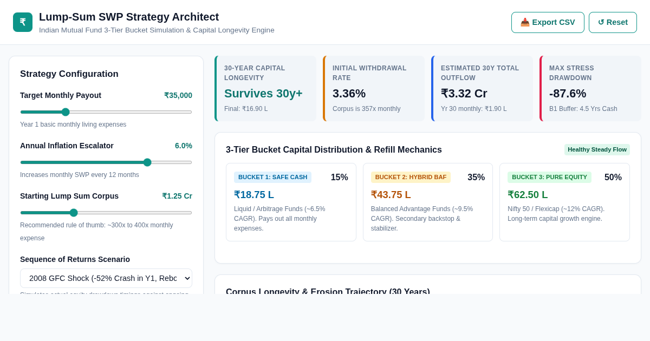Screen dimensions: 650x341
Task: Click the 6.0% inflation value
Action: coord(184,146)
